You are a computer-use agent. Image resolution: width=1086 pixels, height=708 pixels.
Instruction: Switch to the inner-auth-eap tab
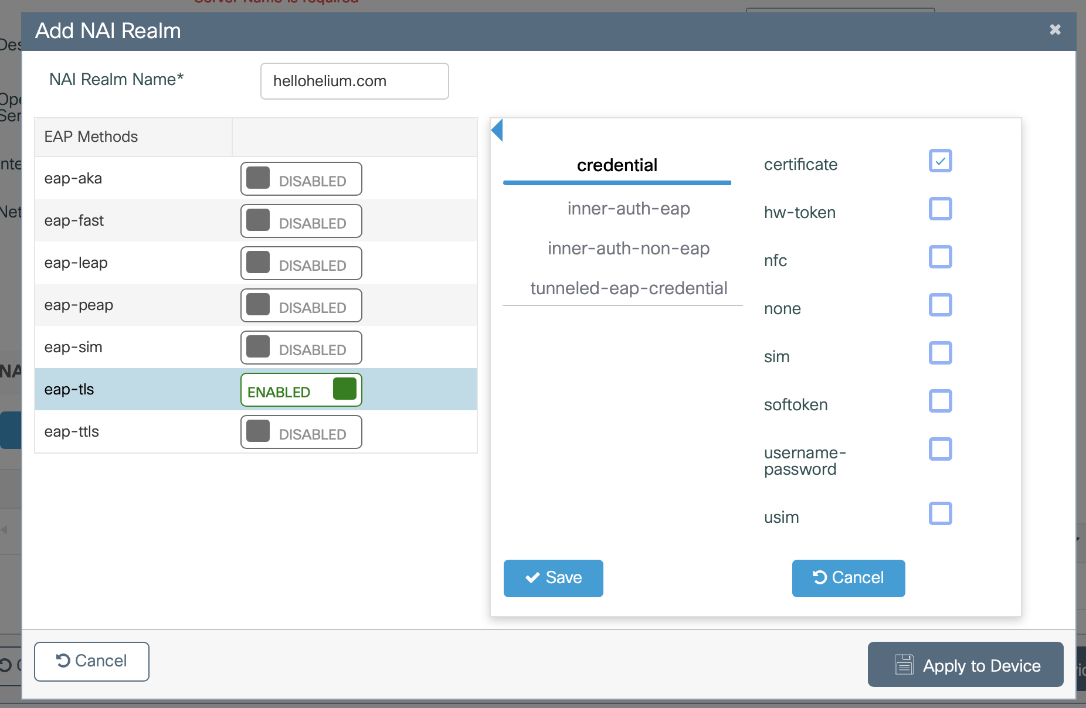pyautogui.click(x=628, y=209)
